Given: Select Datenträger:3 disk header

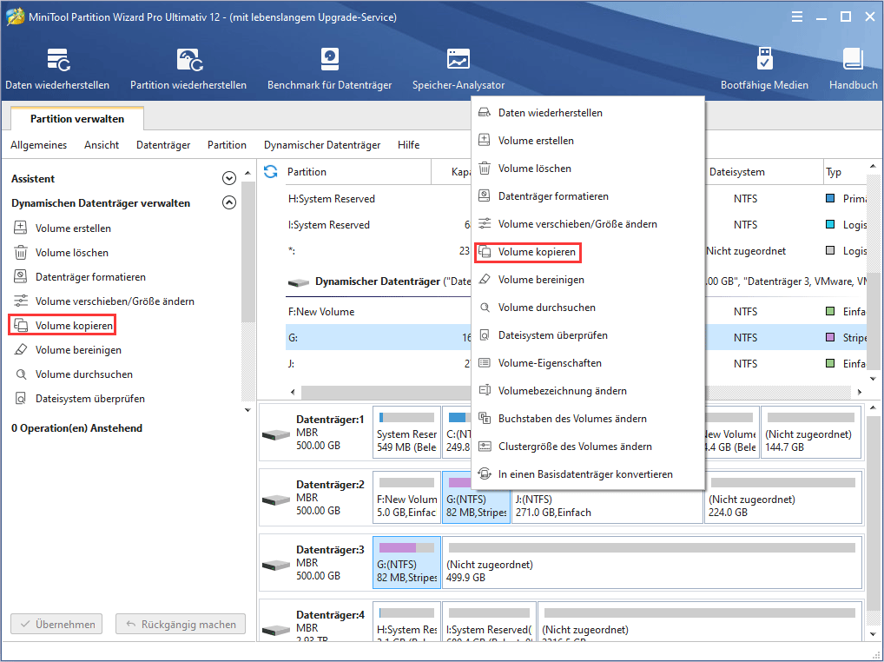Looking at the screenshot, I should [x=314, y=563].
